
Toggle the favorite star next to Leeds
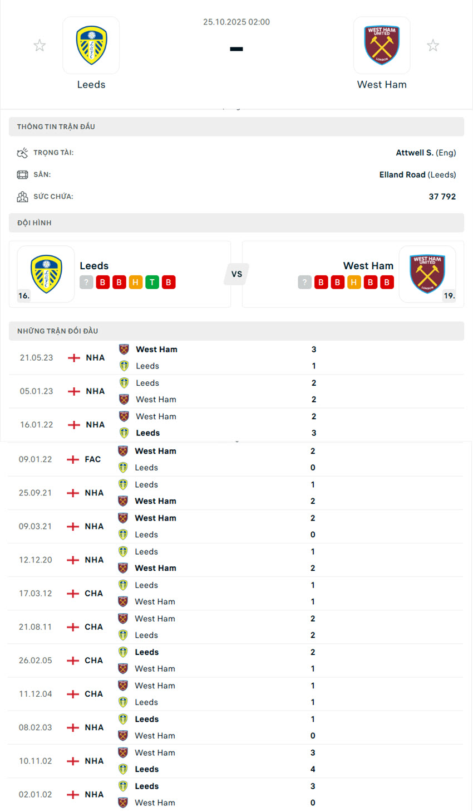pyautogui.click(x=40, y=45)
